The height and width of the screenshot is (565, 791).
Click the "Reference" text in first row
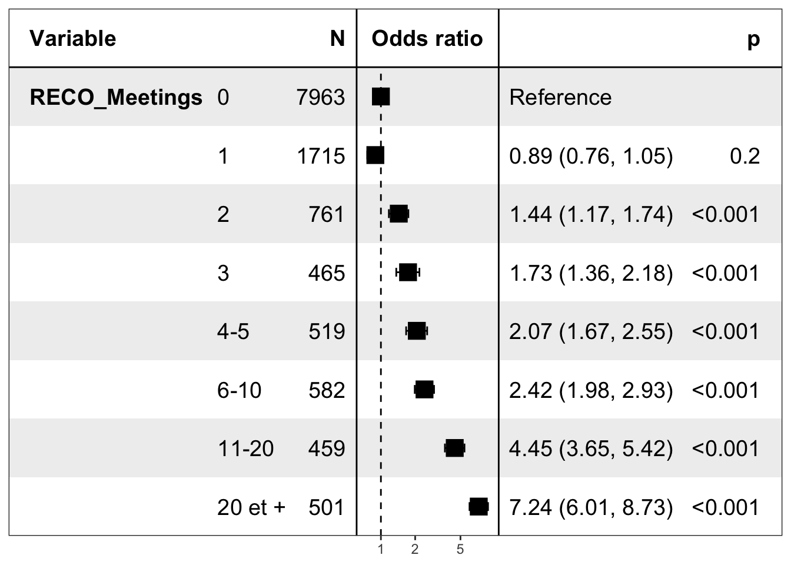tap(560, 97)
